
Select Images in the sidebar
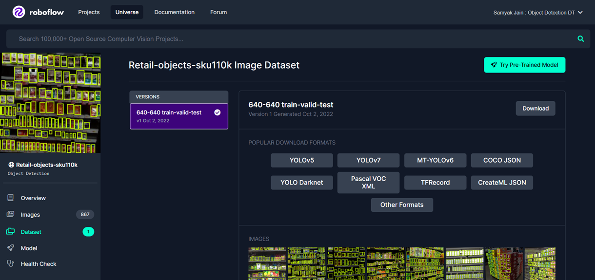30,215
